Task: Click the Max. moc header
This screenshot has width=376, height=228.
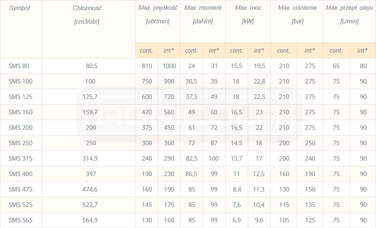Action: [x=248, y=8]
